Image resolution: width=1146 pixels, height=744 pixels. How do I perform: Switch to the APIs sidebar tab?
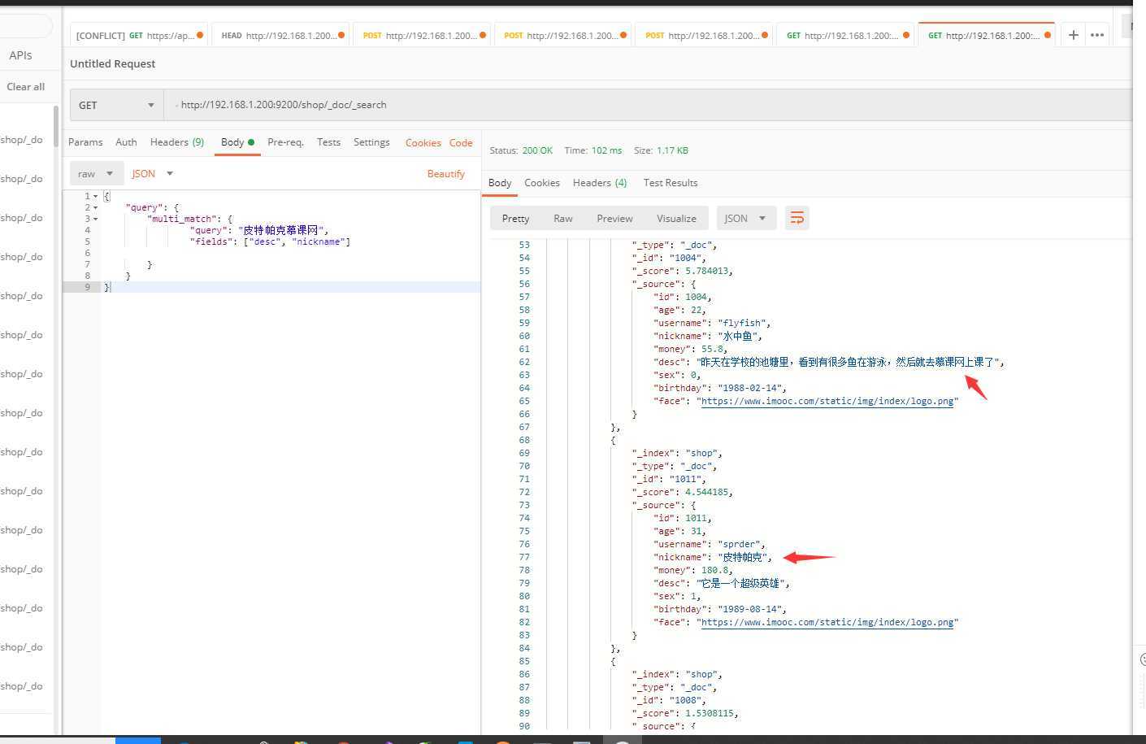coord(20,55)
